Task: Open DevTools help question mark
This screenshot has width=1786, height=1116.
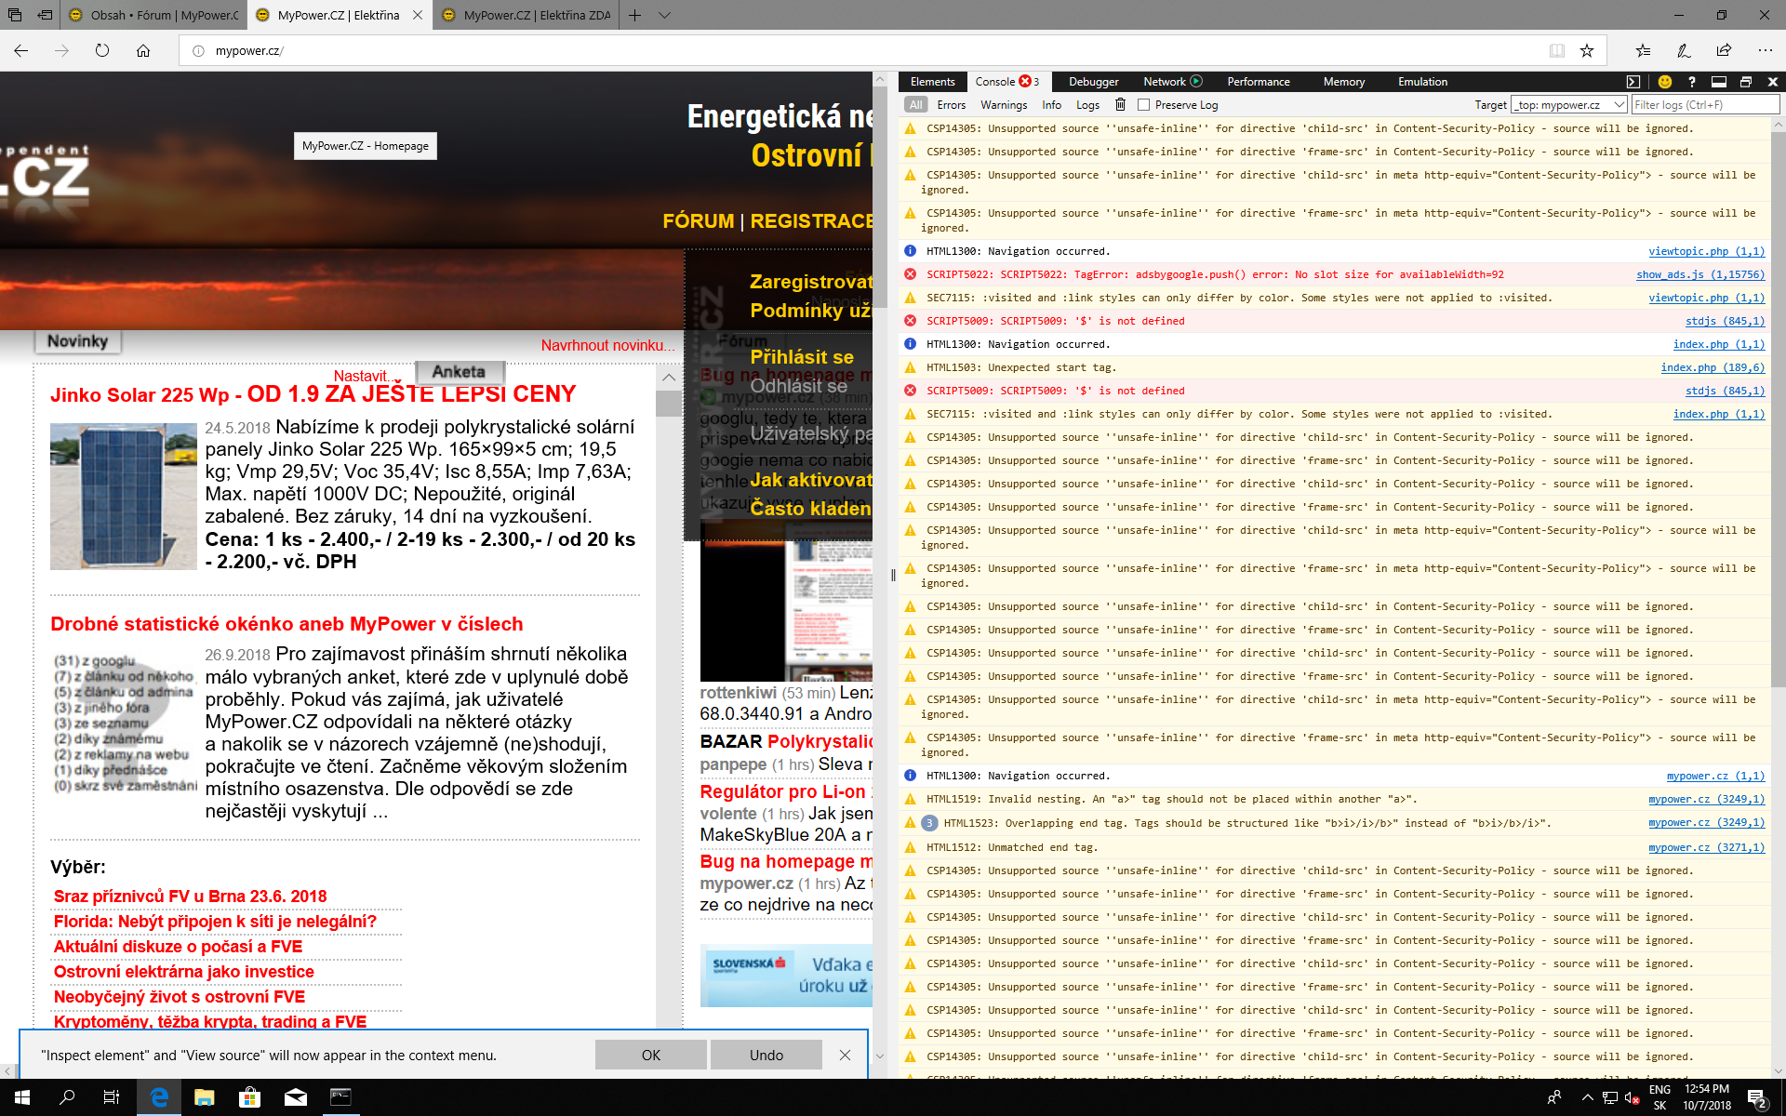Action: 1692,82
